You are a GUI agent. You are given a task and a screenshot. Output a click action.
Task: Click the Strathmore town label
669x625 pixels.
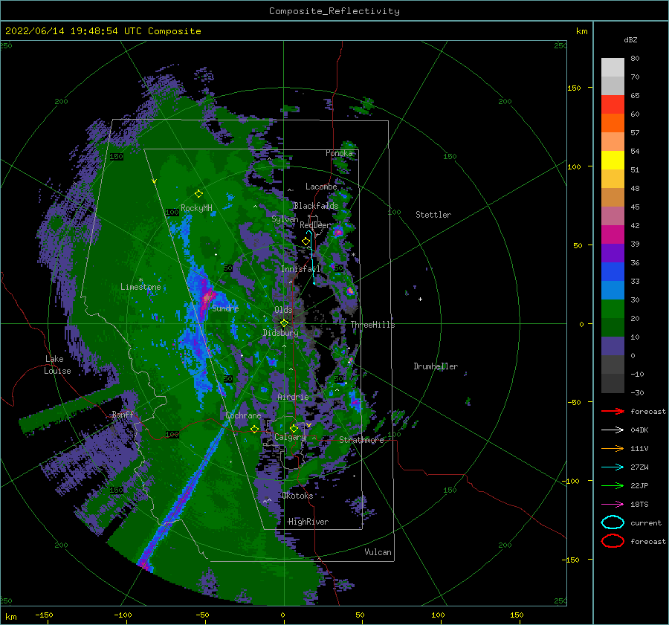361,440
